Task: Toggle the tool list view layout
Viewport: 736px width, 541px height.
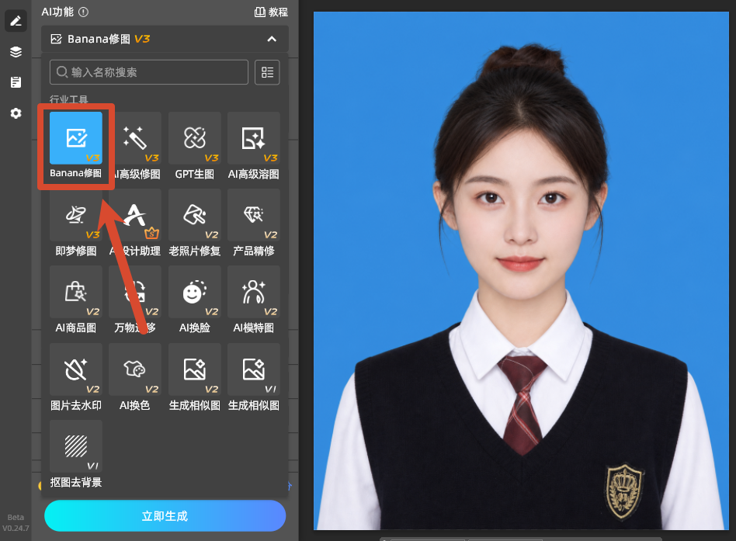Action: coord(267,72)
